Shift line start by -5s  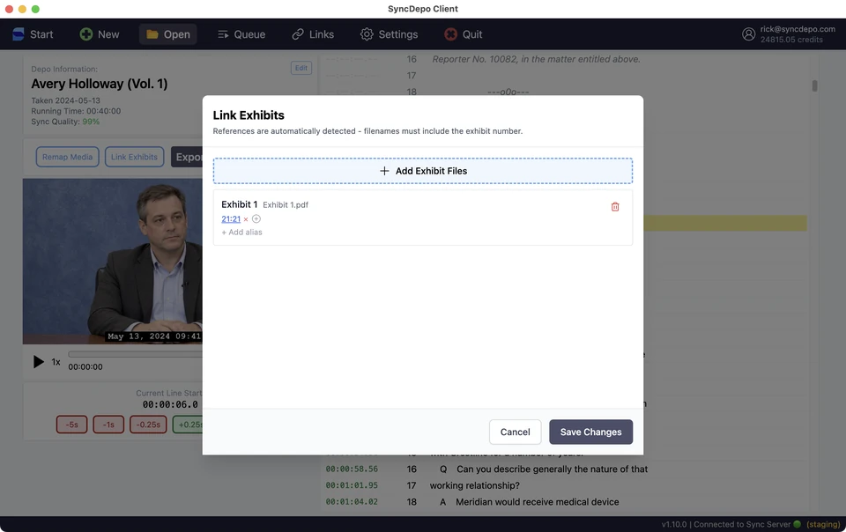(71, 425)
